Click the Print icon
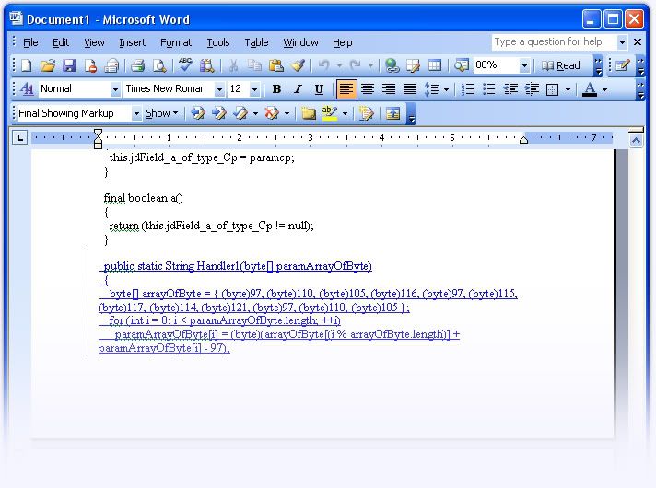Image resolution: width=656 pixels, height=488 pixels. click(x=137, y=65)
